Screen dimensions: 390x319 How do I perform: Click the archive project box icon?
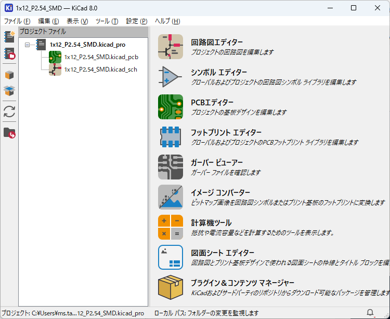(9, 75)
